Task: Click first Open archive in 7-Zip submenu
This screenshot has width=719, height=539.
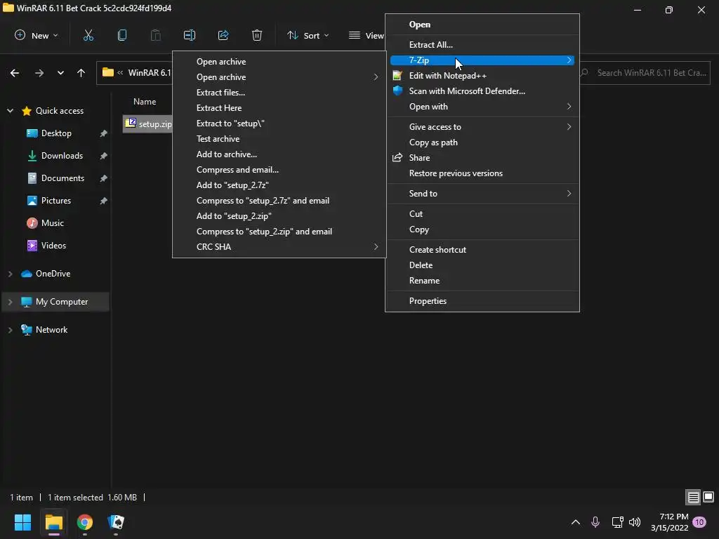Action: pyautogui.click(x=279, y=62)
